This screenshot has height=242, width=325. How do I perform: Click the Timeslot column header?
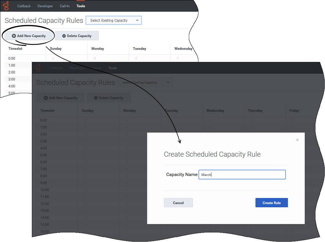point(15,49)
